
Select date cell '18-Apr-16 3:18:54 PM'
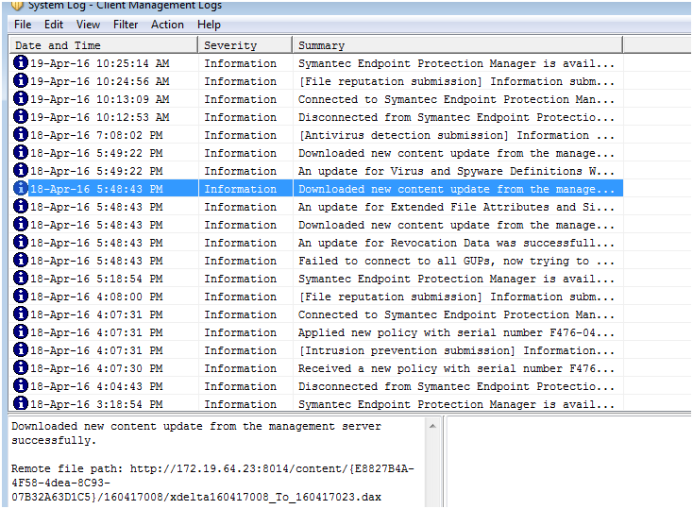(x=96, y=404)
